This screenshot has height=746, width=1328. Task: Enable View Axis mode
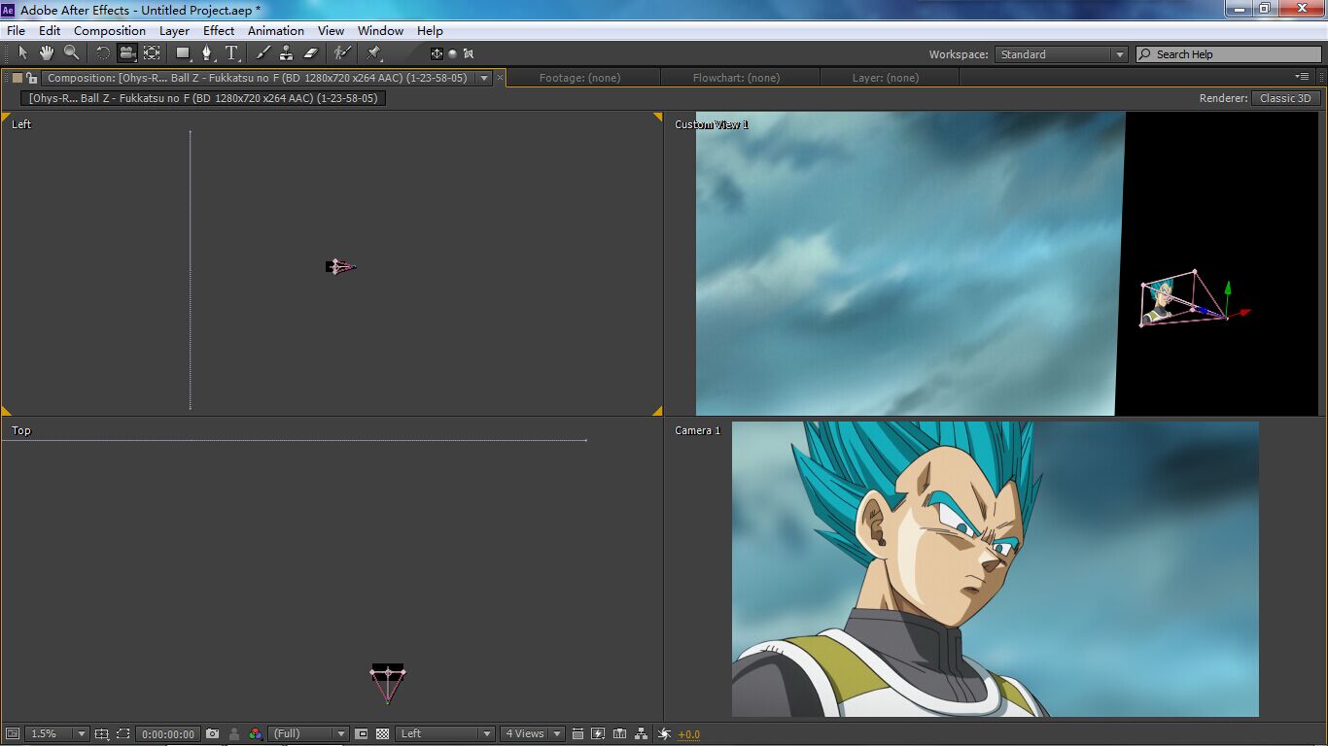click(x=468, y=53)
